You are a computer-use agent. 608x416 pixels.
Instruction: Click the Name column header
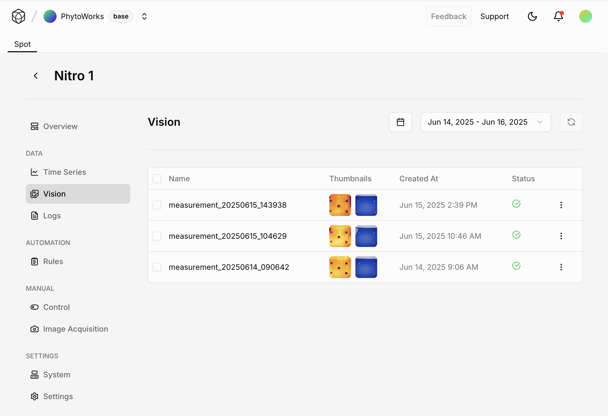[x=179, y=179]
